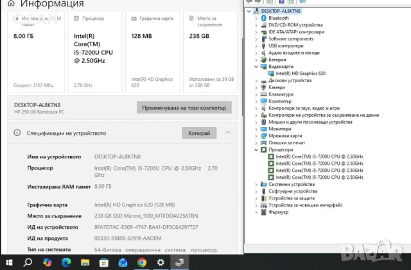411x270 pixels.
Task: Select Мишки и други посочващи устройства
Action: pyautogui.click(x=310, y=122)
